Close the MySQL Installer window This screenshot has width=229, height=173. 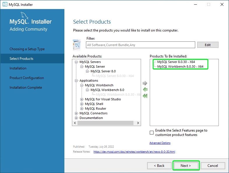coord(222,5)
